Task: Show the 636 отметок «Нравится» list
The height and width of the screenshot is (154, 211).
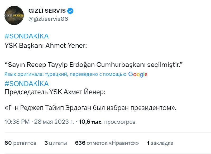Action: click(x=107, y=143)
